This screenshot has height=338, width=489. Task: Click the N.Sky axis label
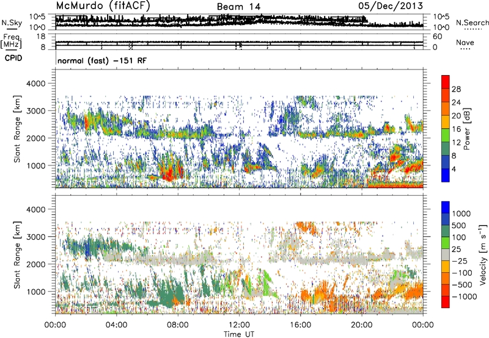point(12,23)
